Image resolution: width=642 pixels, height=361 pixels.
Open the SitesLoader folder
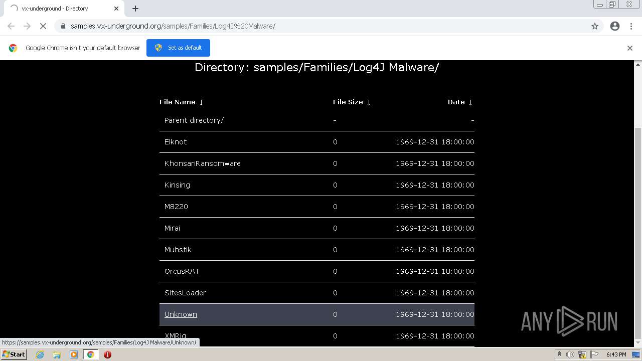185,293
